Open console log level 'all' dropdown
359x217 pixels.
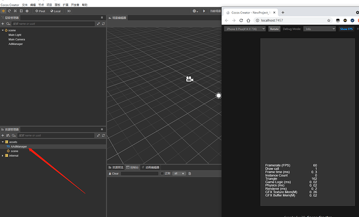[x=179, y=173]
